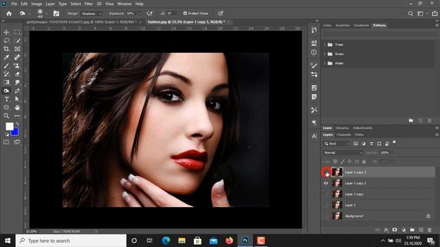440x247 pixels.
Task: Open the Range dropdown showing Shadows
Action: click(x=91, y=14)
